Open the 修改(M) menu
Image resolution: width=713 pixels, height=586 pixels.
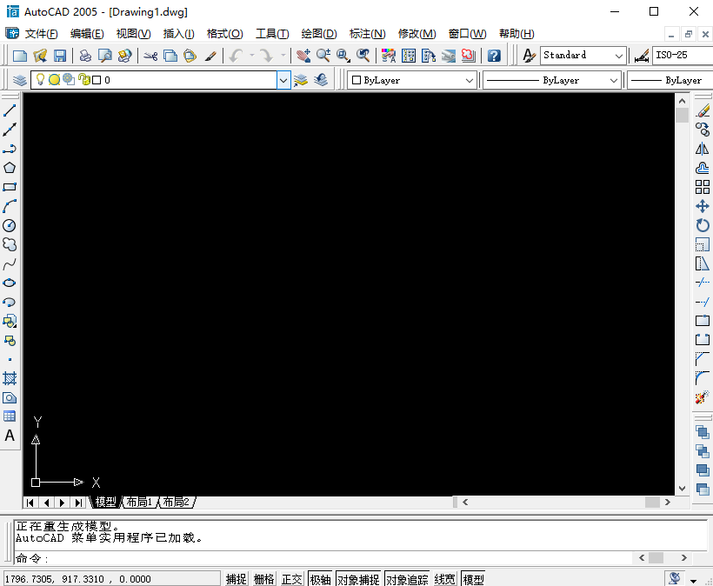coord(416,34)
